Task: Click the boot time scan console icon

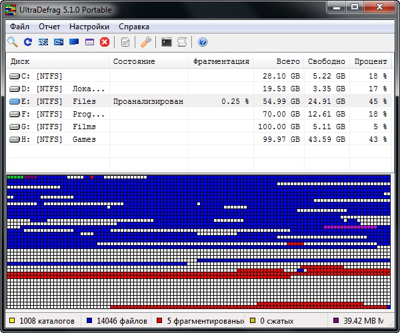Action: [167, 42]
